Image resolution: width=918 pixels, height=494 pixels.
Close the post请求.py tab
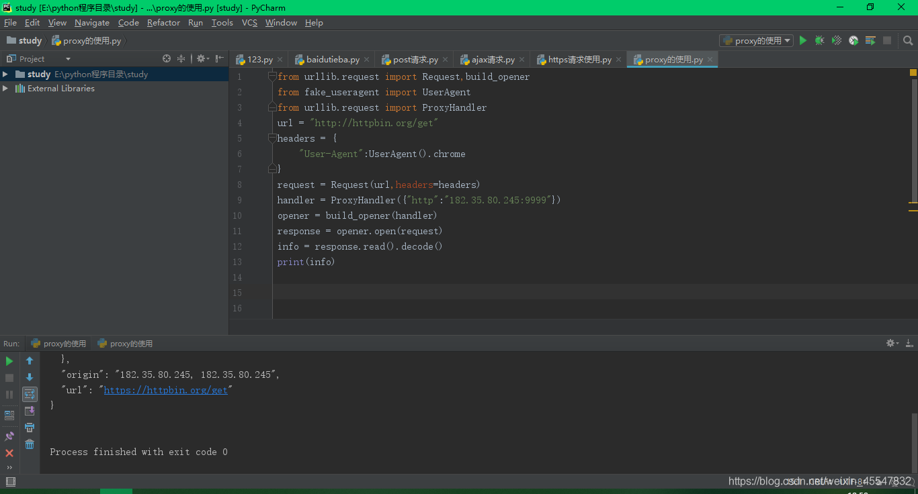pyautogui.click(x=446, y=60)
